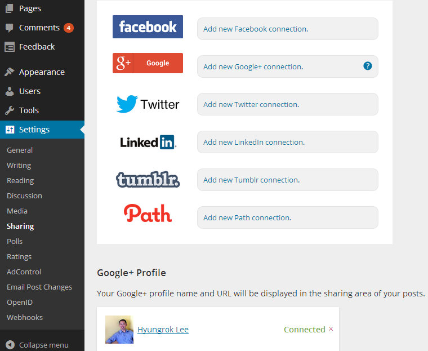Remove Google+ profile with the red X
Viewport: 428px width, 351px height.
tap(331, 329)
